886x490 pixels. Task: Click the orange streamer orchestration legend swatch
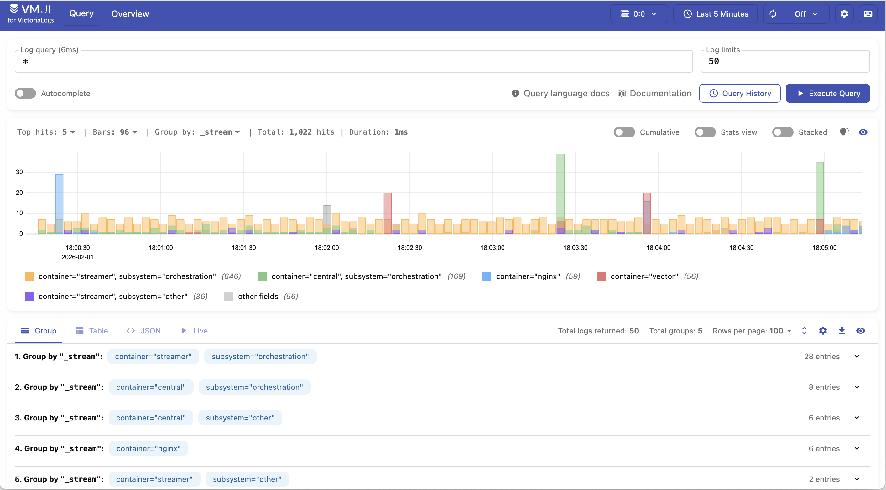click(29, 276)
